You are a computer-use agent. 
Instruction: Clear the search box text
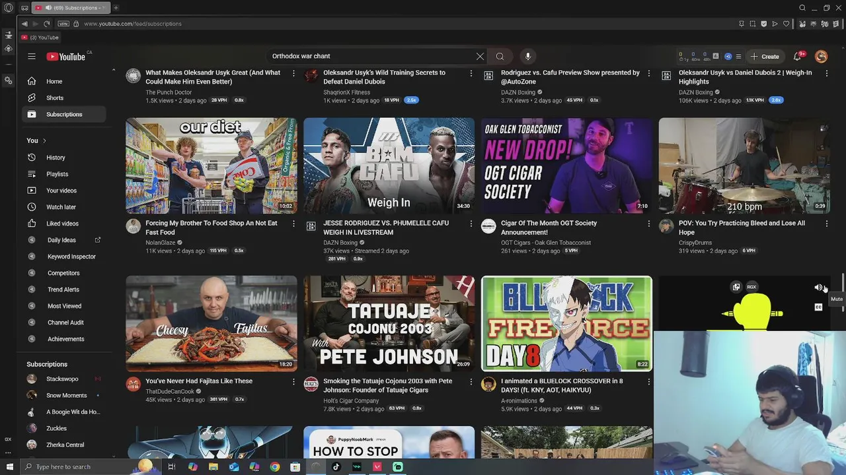tap(480, 56)
